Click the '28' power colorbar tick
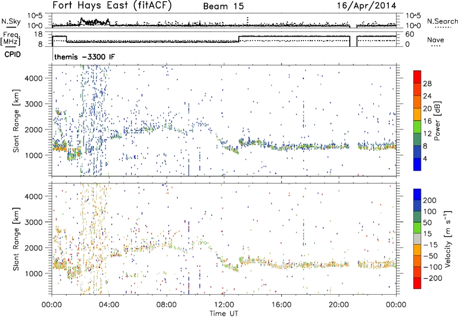This screenshot has height=317, width=458. coord(427,84)
